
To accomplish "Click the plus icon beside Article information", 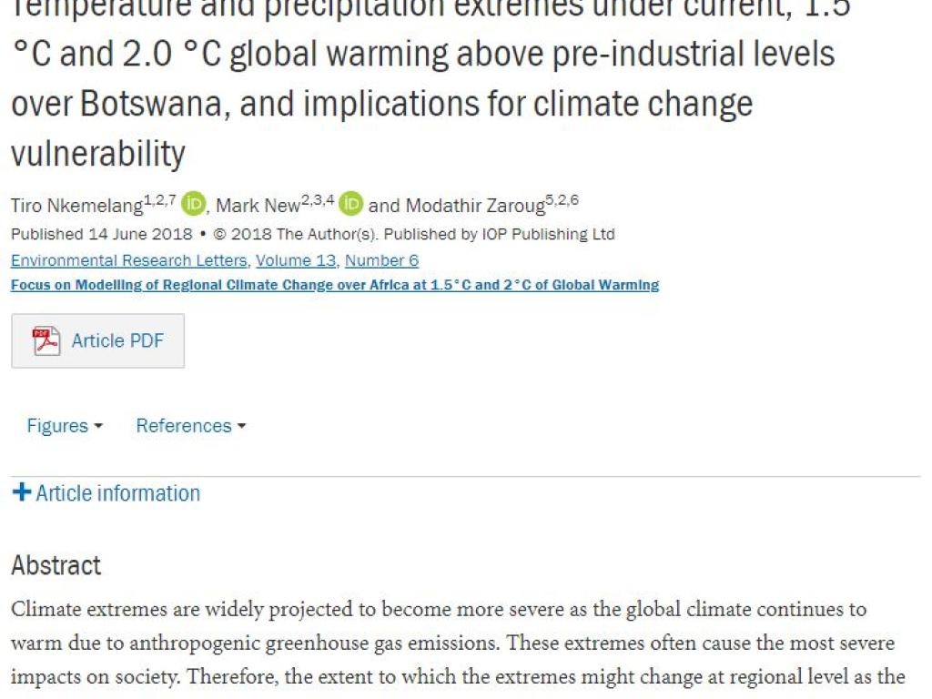I will 22,492.
